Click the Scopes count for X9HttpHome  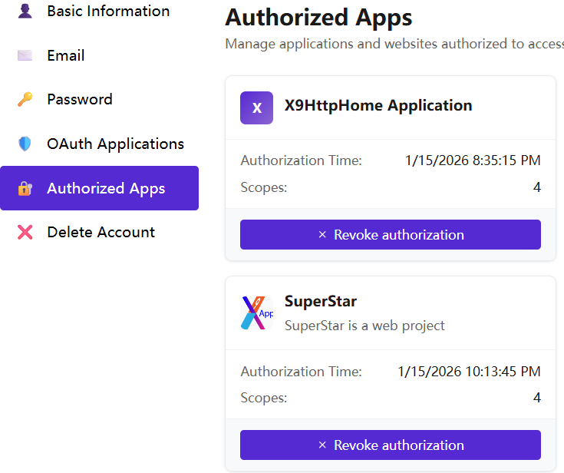[536, 187]
